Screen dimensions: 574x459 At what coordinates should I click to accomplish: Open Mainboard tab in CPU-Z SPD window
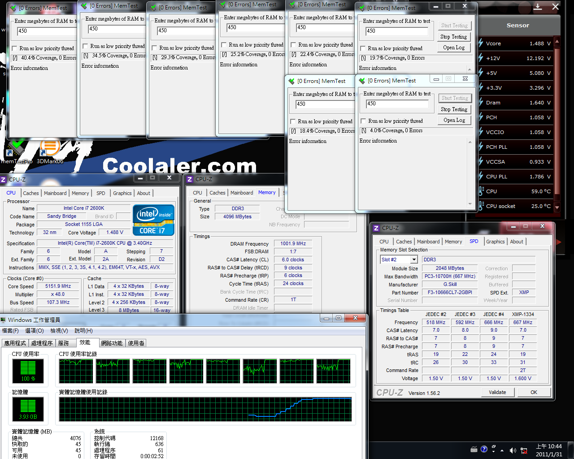click(x=428, y=242)
